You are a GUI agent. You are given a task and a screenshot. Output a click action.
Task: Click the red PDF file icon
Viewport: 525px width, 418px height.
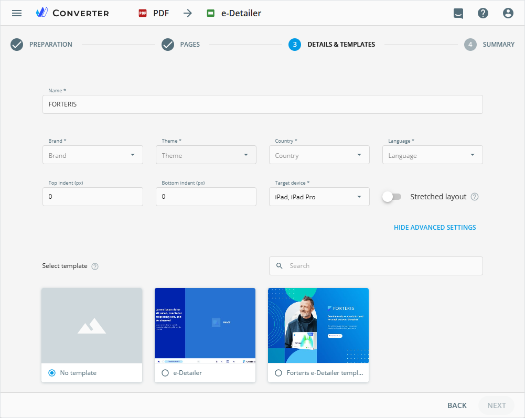coord(143,14)
